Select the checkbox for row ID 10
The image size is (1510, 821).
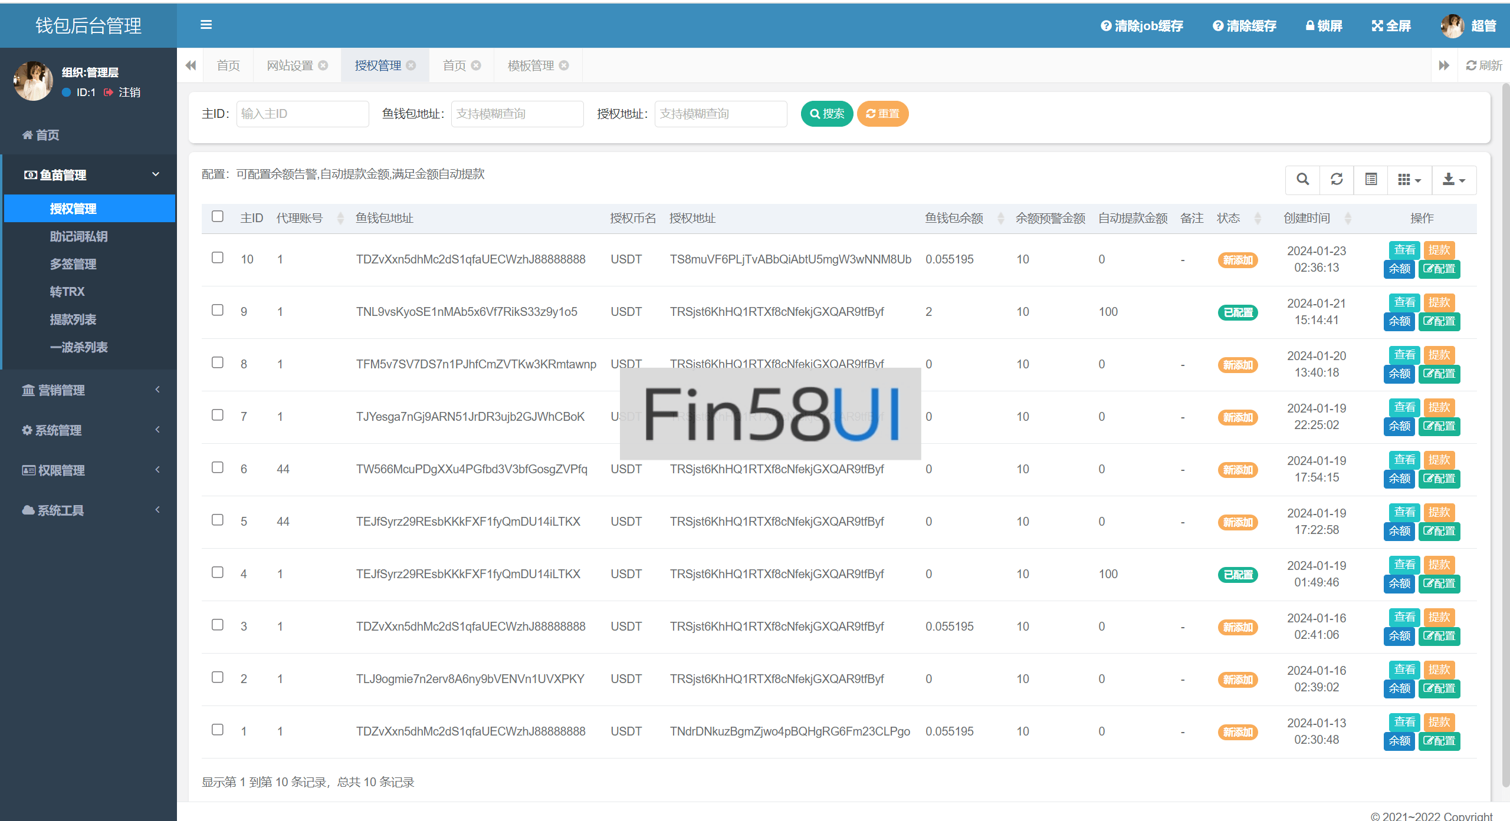point(218,258)
